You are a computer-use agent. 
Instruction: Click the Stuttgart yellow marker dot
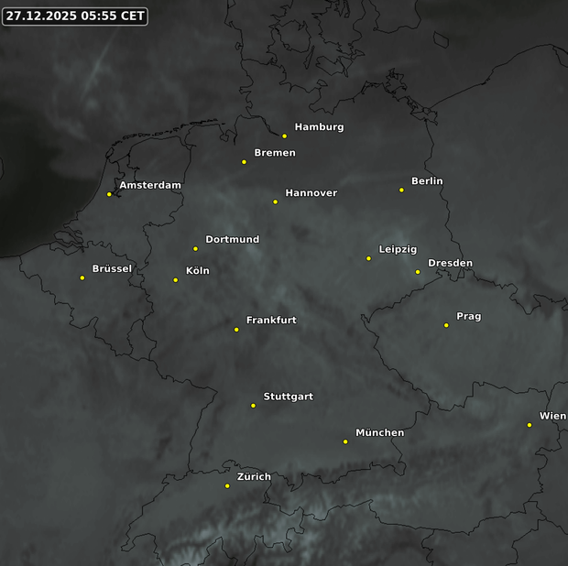253,406
